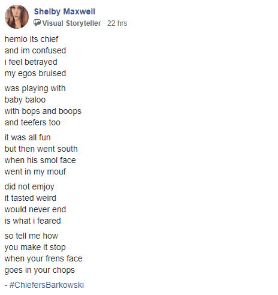Open the Shelby Maxwell profile name link
Viewport: 278px width, 295px height.
tap(65, 11)
